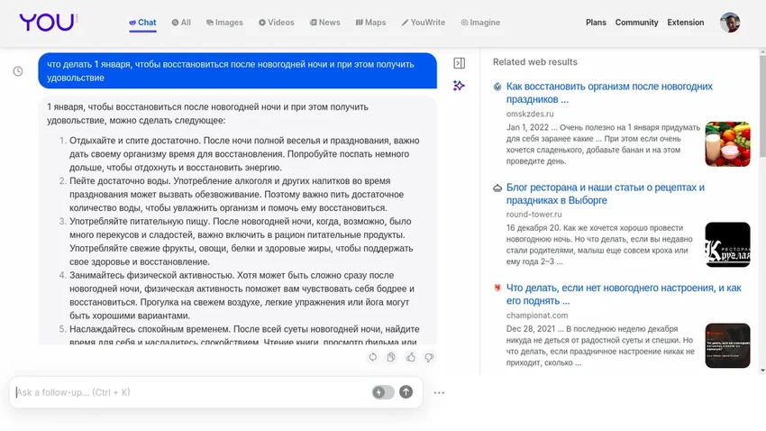Image resolution: width=766 pixels, height=431 pixels.
Task: Switch to the Chat tab
Action: pyautogui.click(x=142, y=23)
